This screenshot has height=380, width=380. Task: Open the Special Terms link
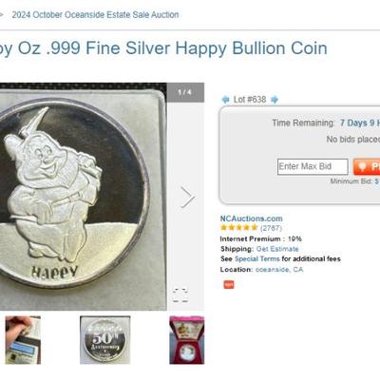coord(257,259)
